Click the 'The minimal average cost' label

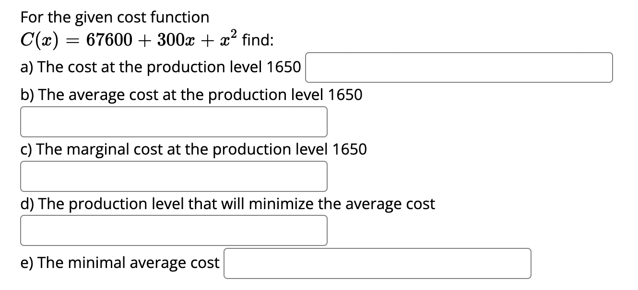click(120, 263)
